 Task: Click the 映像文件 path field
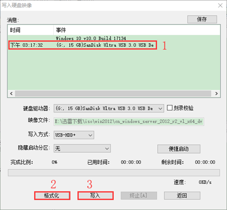pyautogui.click(x=129, y=122)
